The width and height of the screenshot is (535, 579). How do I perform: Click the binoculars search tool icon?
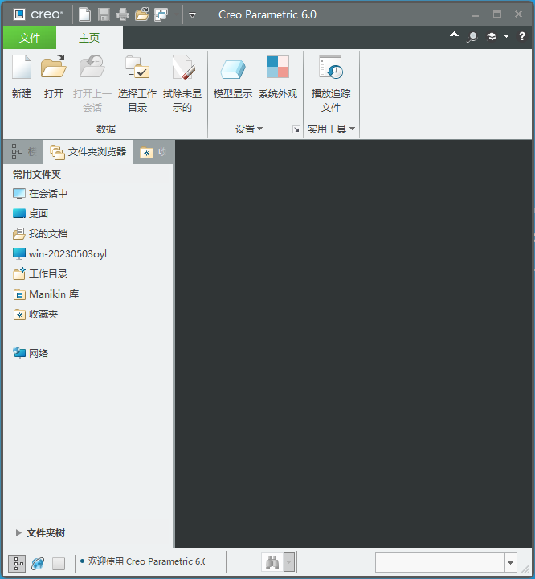pos(272,562)
